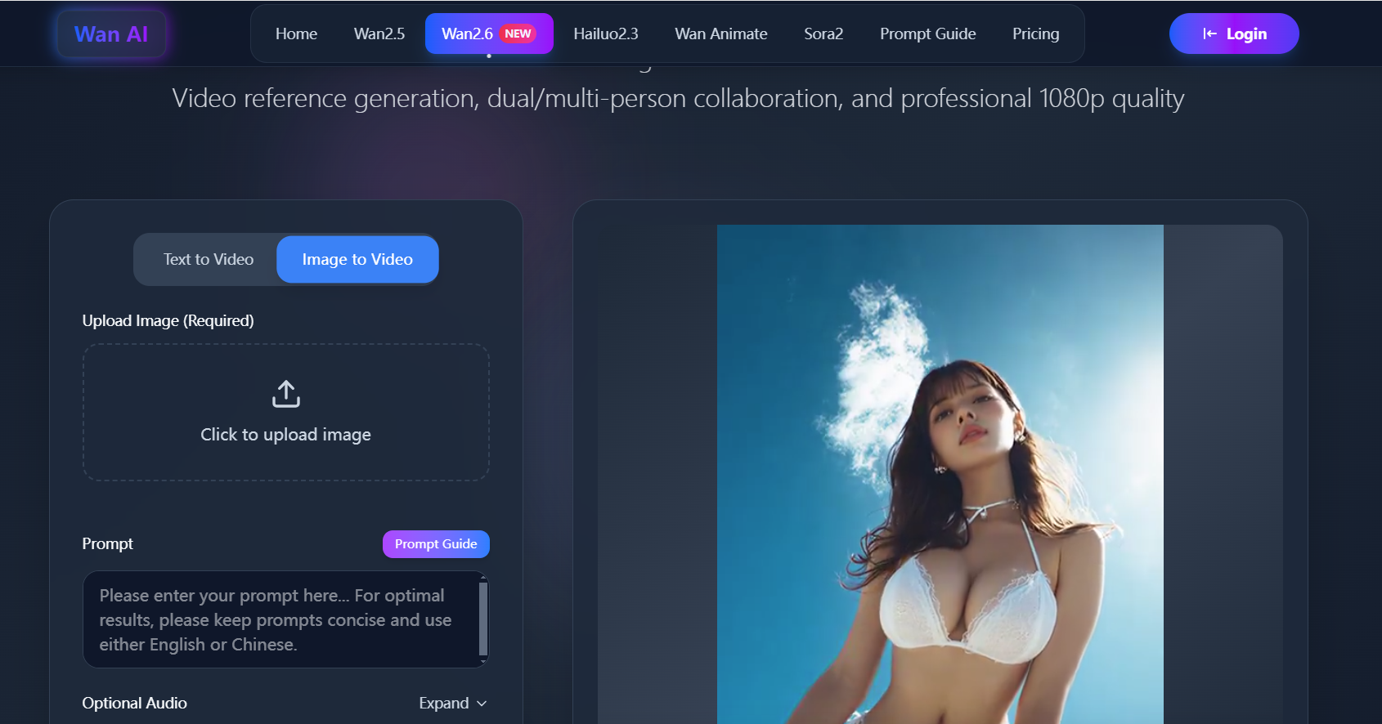Click the chevron next to Expand

pos(482,704)
